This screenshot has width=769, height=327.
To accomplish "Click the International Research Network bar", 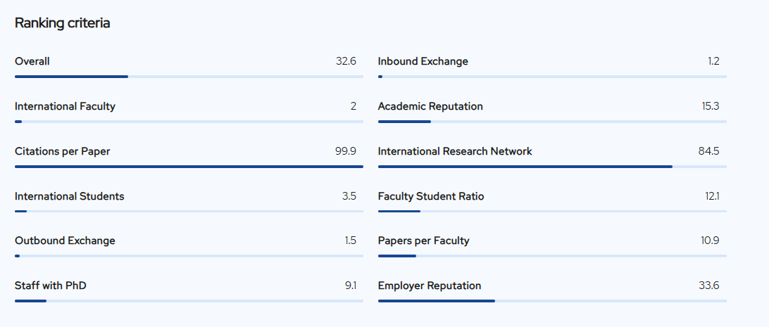I will click(552, 167).
